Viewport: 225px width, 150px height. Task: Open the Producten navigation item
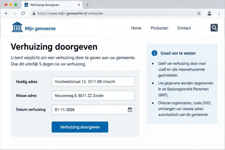point(159,28)
